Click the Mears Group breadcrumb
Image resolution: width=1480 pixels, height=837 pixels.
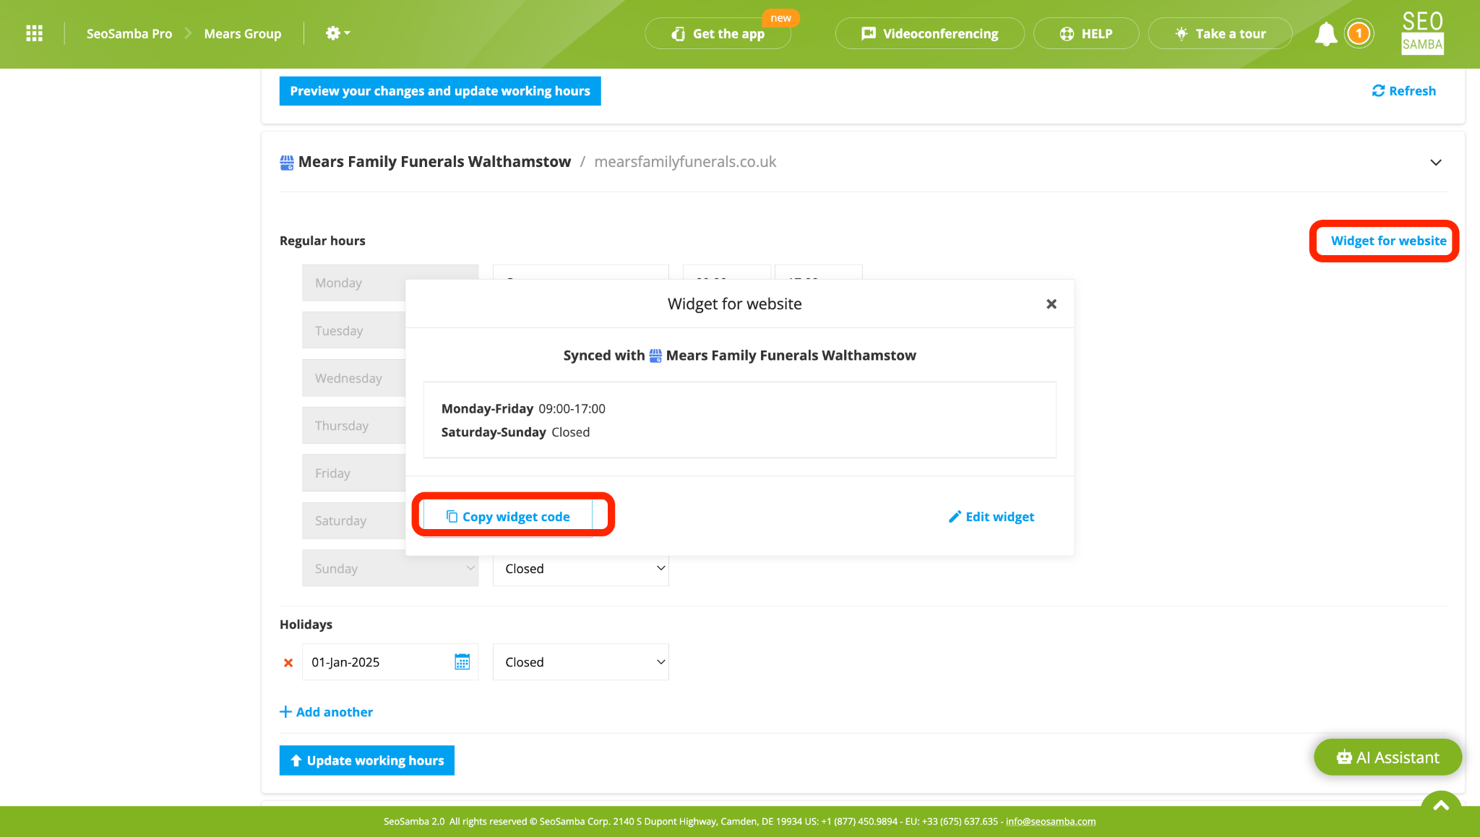243,33
